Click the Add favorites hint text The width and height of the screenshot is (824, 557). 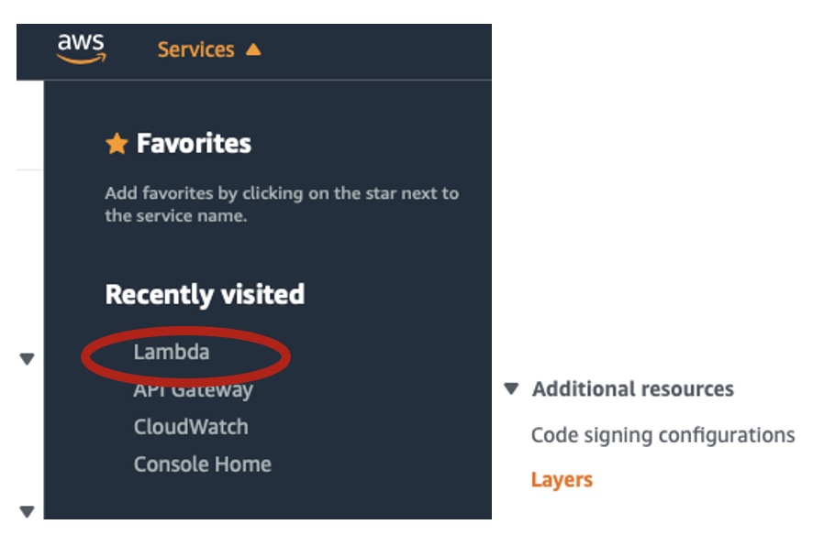[x=282, y=205]
